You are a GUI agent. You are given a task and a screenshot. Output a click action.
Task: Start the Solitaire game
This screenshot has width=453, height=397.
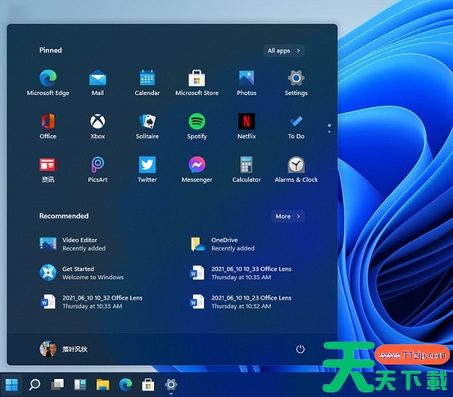pyautogui.click(x=147, y=126)
